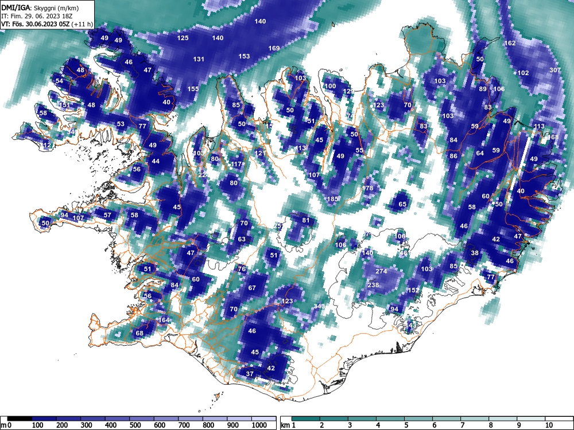This screenshot has height=430, width=574.
Task: Click the '67' visibility value on the map
Action: [x=252, y=288]
